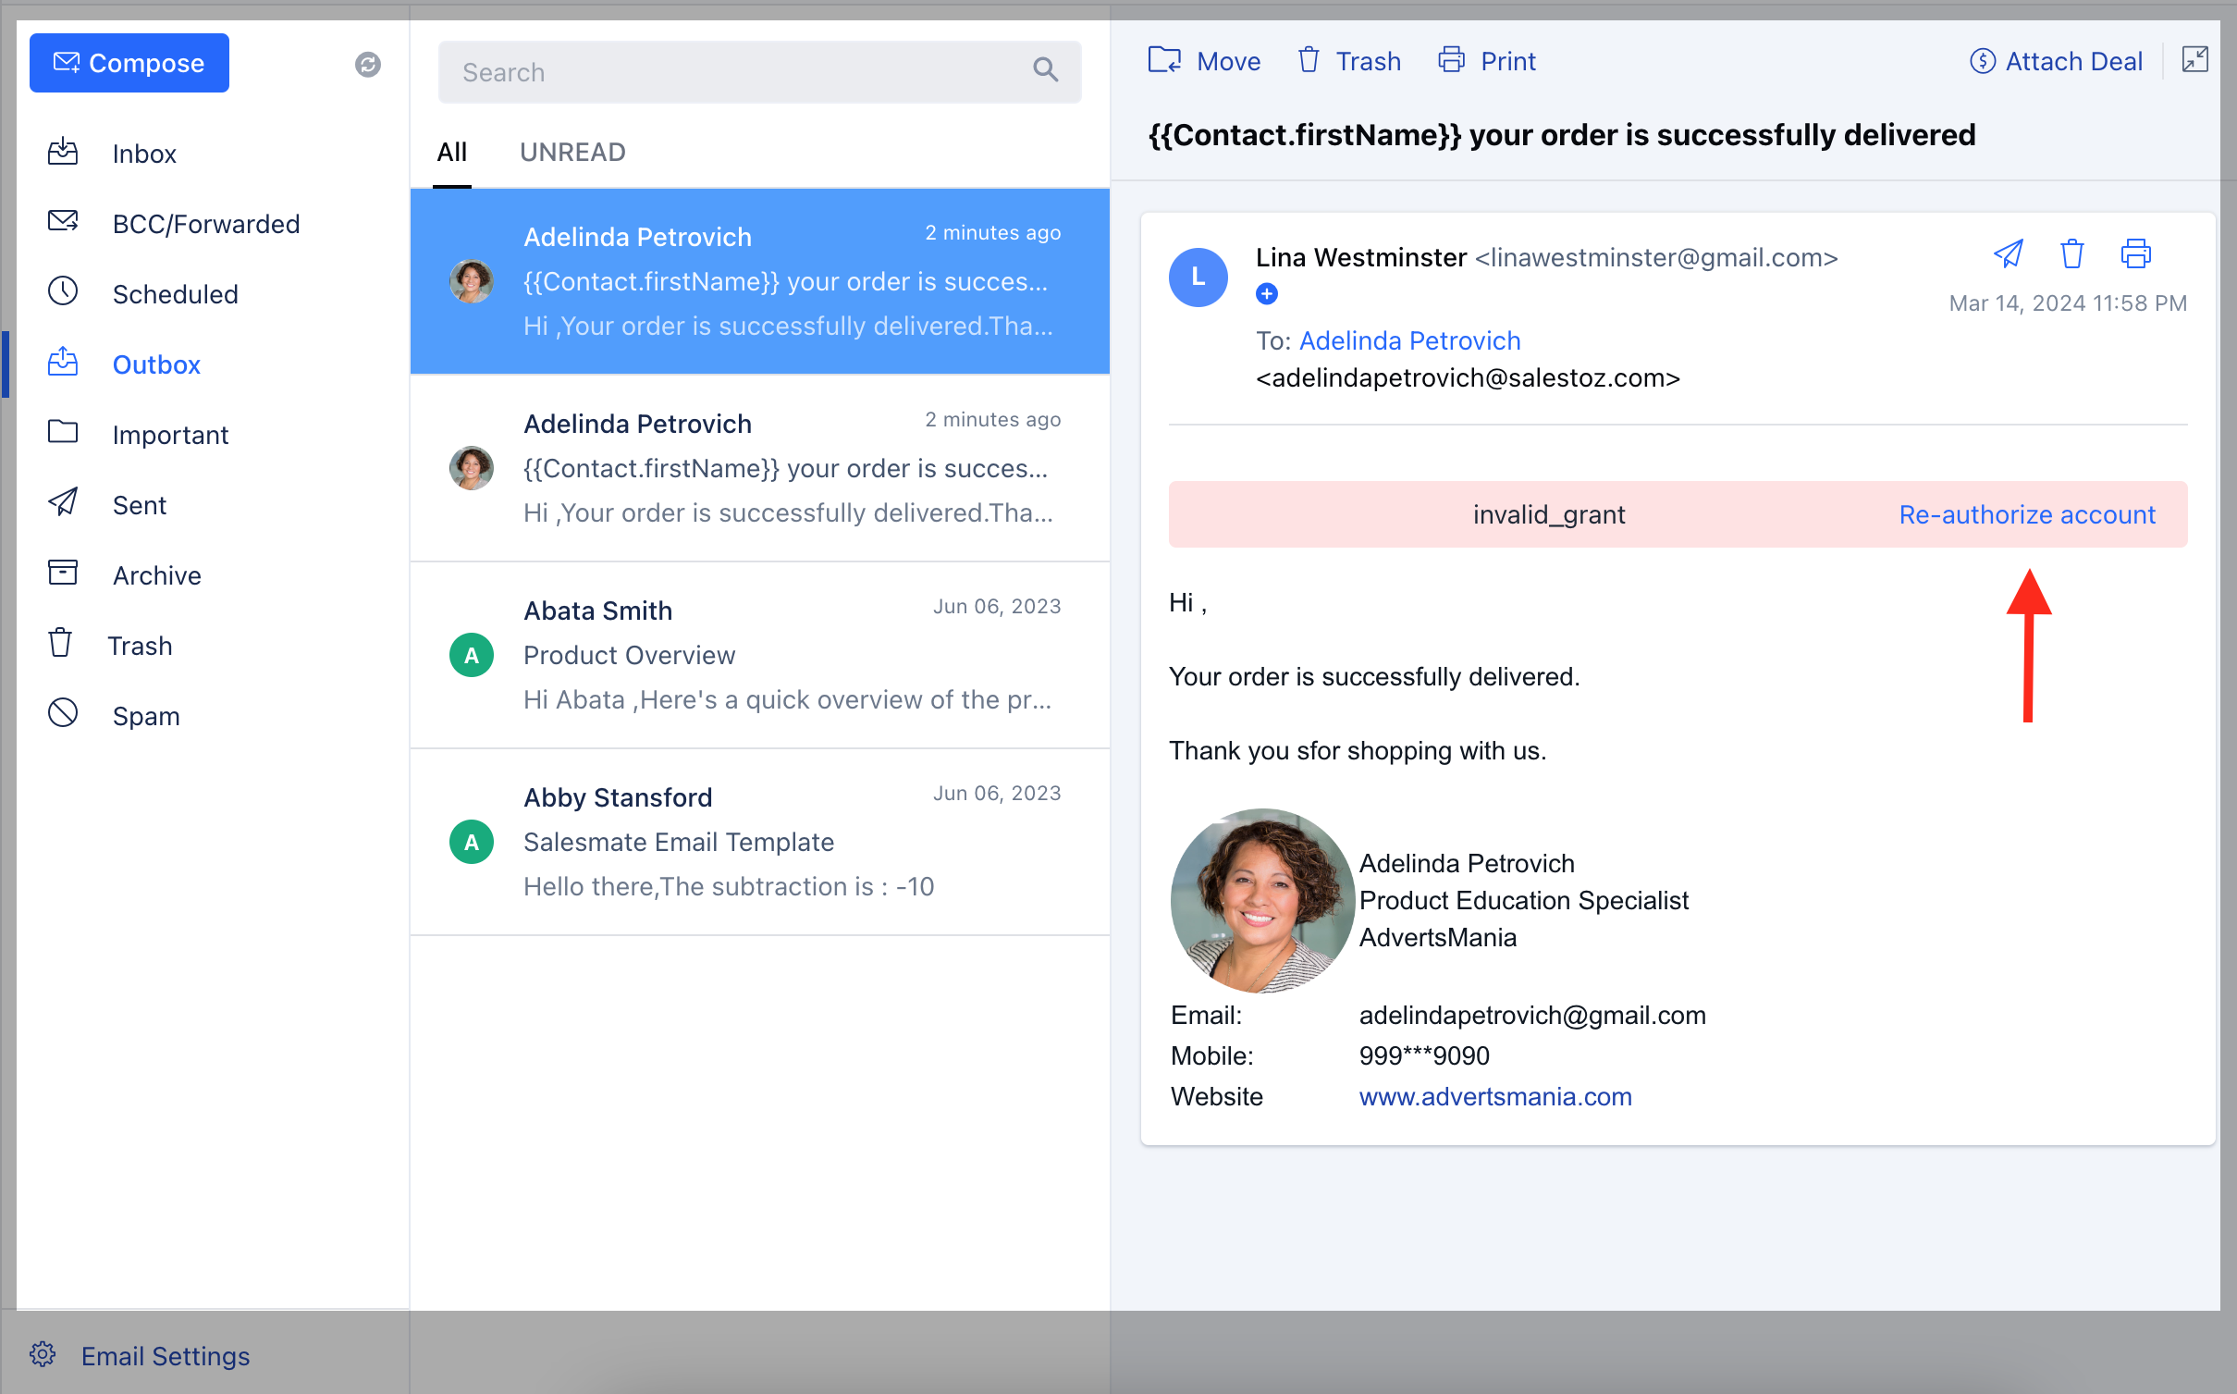Select the All tab
This screenshot has width=2237, height=1394.
(451, 152)
